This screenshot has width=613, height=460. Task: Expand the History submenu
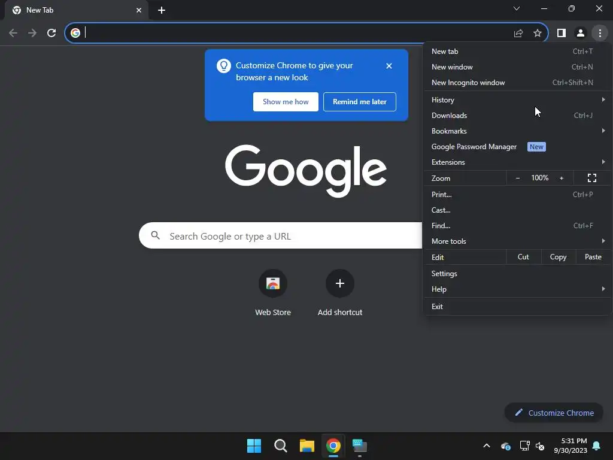pos(517,100)
